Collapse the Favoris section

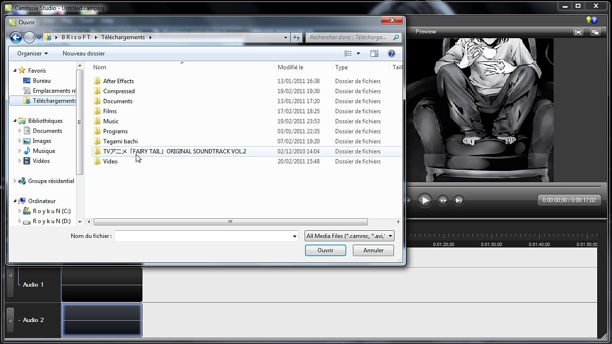[15, 71]
